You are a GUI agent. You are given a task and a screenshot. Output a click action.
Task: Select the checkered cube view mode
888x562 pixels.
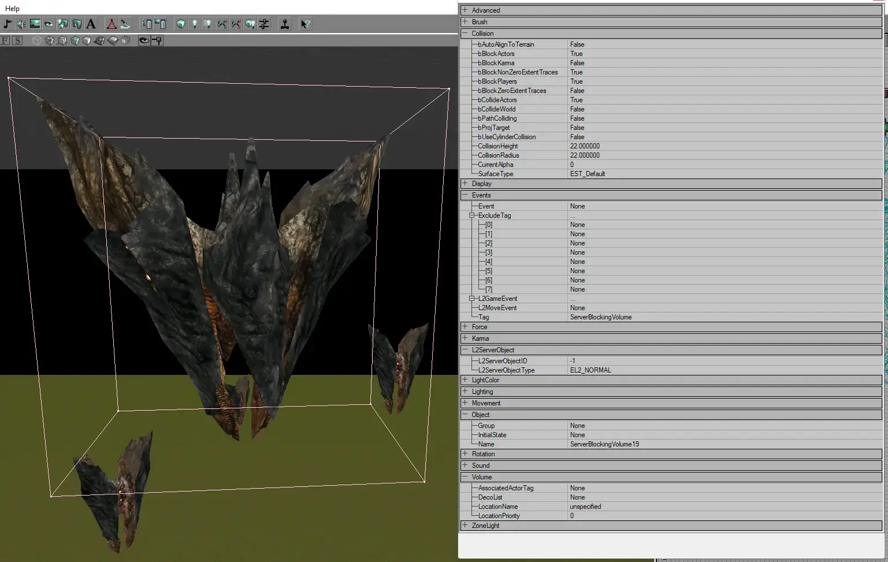point(99,40)
